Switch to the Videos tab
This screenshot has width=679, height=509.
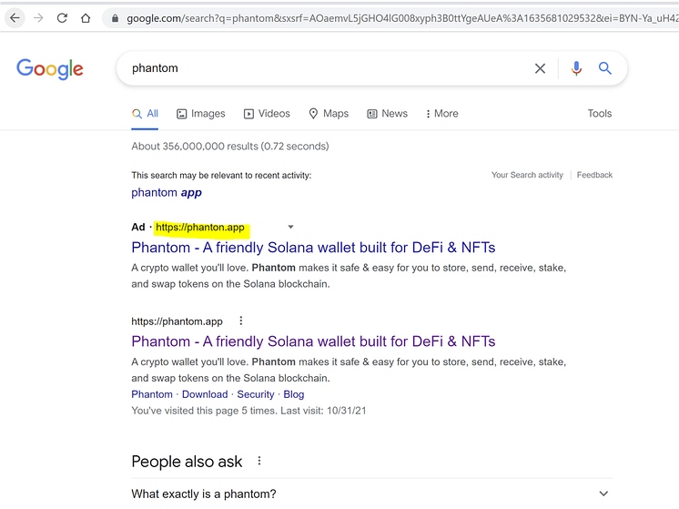click(267, 114)
